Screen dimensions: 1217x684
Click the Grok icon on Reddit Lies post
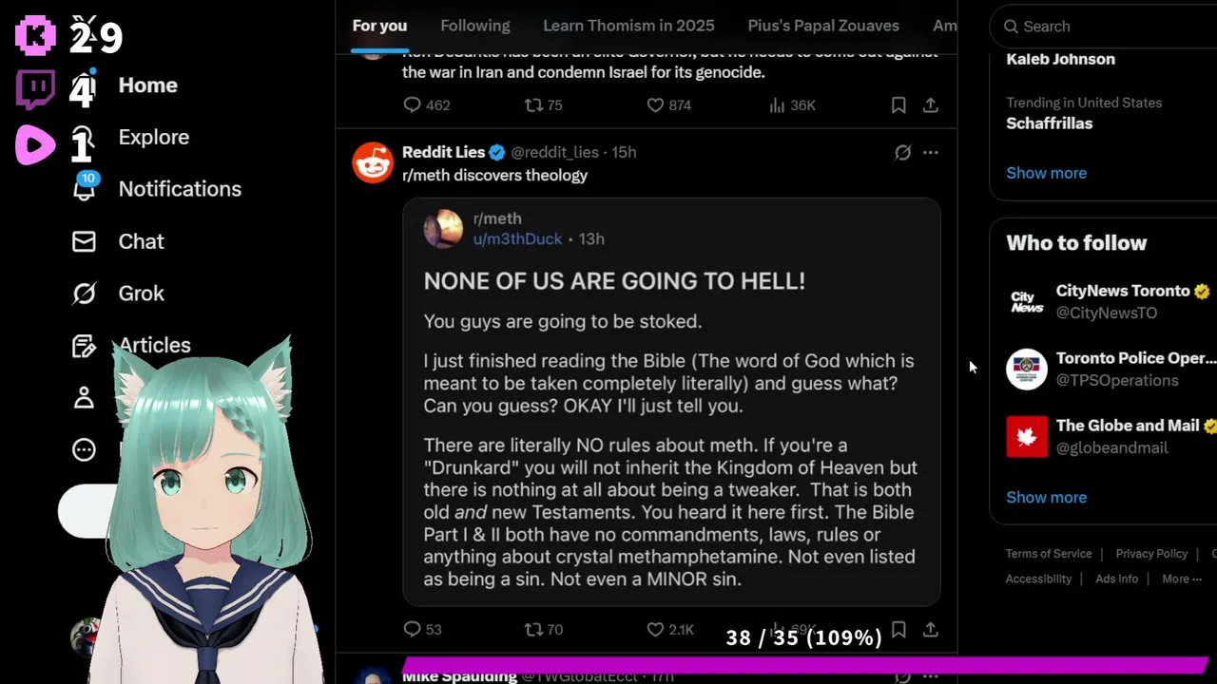coord(902,152)
